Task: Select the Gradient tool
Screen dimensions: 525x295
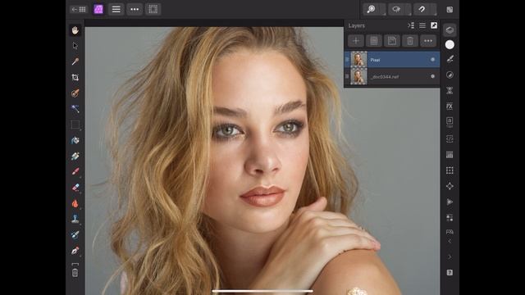Action: pyautogui.click(x=75, y=156)
